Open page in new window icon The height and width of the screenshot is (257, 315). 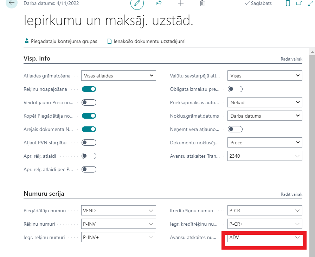click(299, 3)
